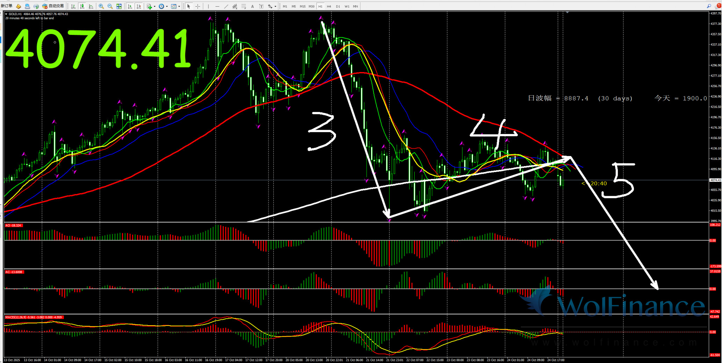Click the text label 'A' tool

coord(252,6)
